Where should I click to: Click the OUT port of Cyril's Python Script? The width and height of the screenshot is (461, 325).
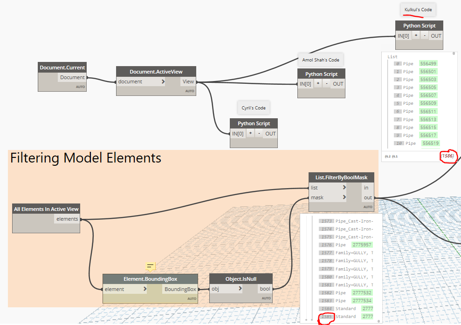point(270,134)
